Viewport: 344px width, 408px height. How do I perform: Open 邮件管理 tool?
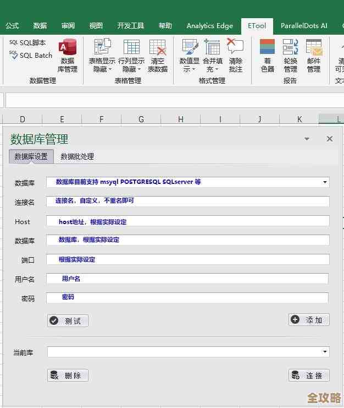pos(314,56)
